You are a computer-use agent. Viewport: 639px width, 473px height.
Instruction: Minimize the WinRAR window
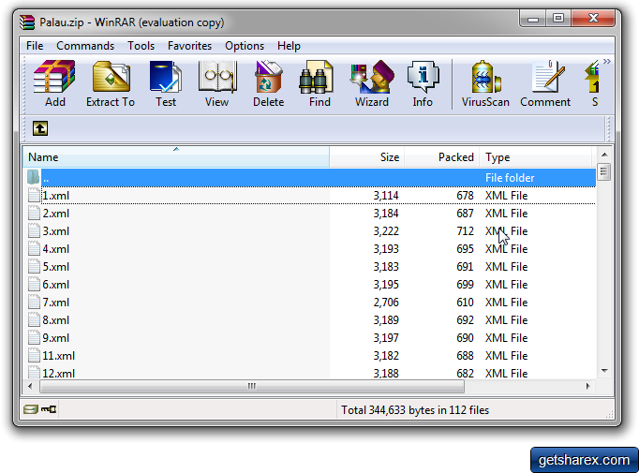[x=532, y=19]
